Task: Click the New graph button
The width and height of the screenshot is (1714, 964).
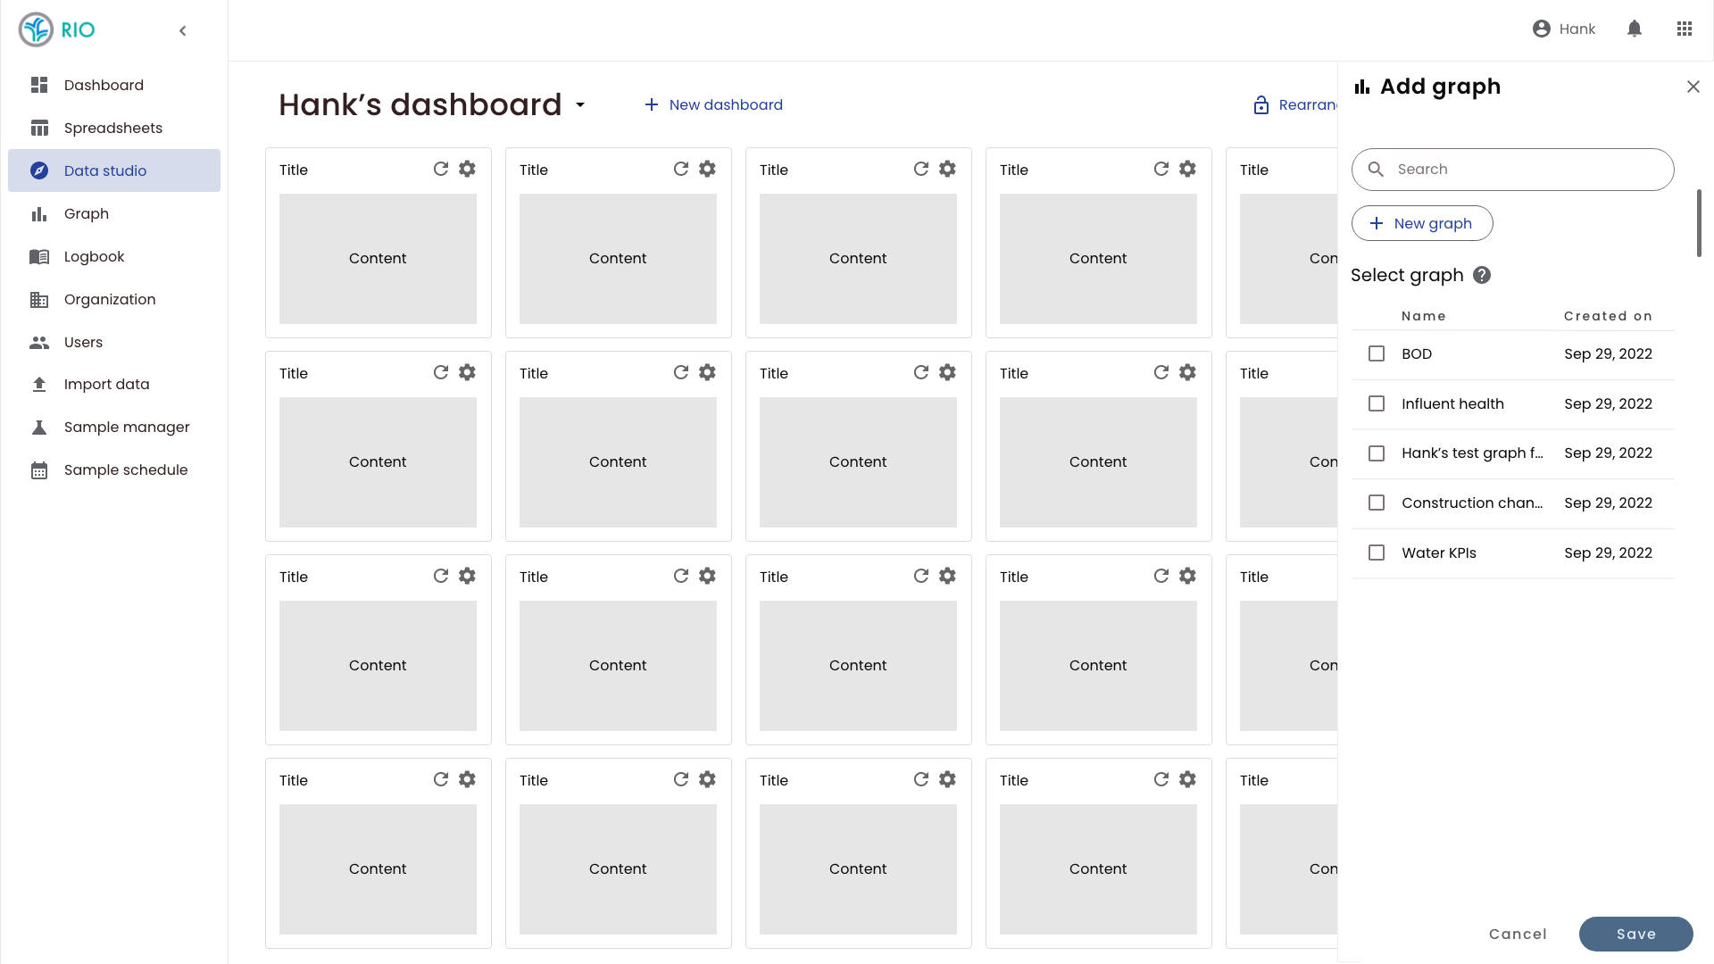Action: 1422,223
